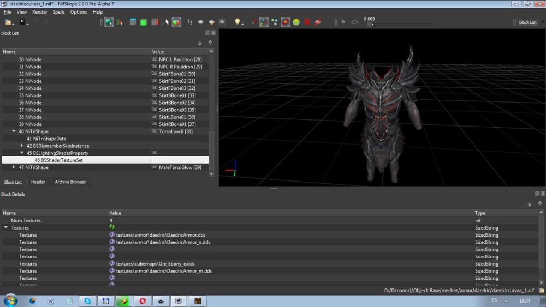Toggle the red textured square shader icon
The height and width of the screenshot is (307, 546).
pyautogui.click(x=285, y=22)
